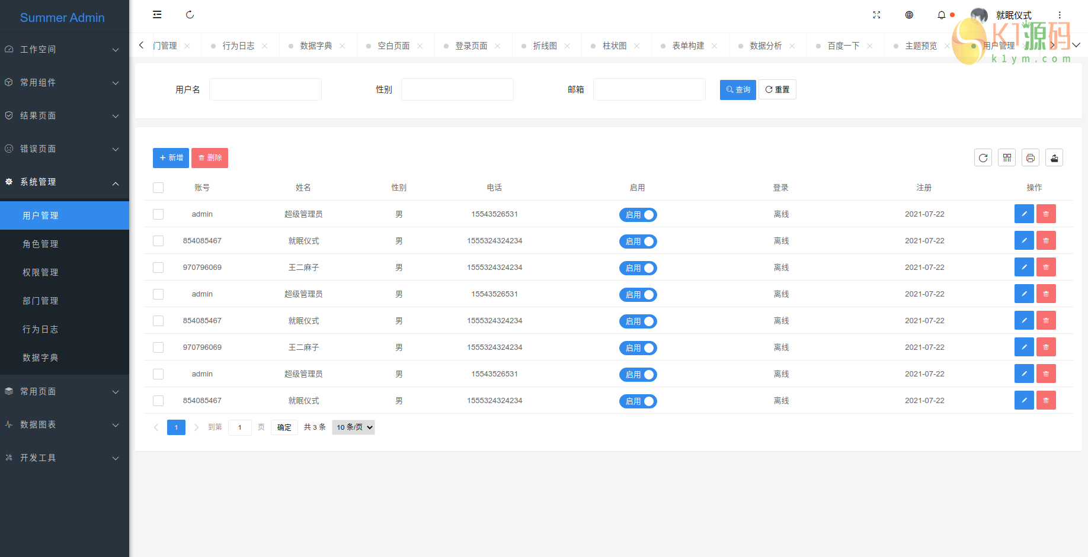1088x557 pixels.
Task: Check the select-all checkbox in table header
Action: pyautogui.click(x=158, y=188)
